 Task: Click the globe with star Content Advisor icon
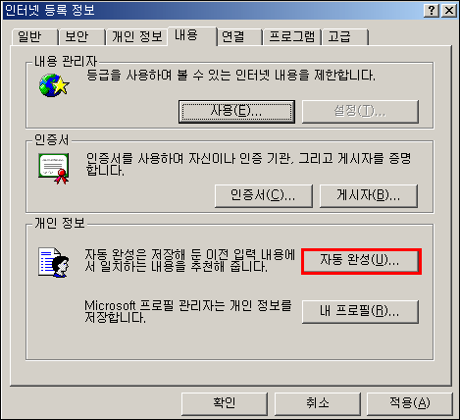click(x=54, y=85)
